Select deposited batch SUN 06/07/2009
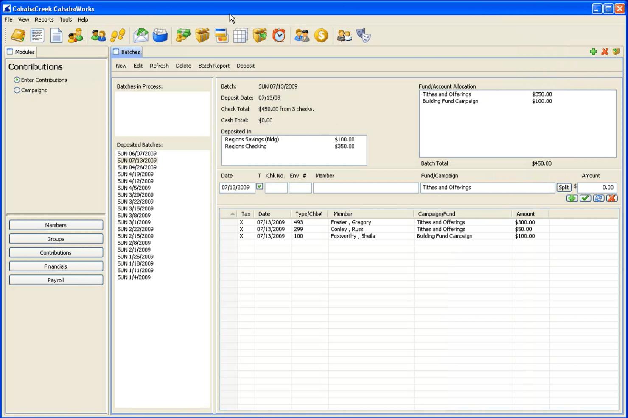Viewport: 628px width, 418px height. pyautogui.click(x=137, y=154)
